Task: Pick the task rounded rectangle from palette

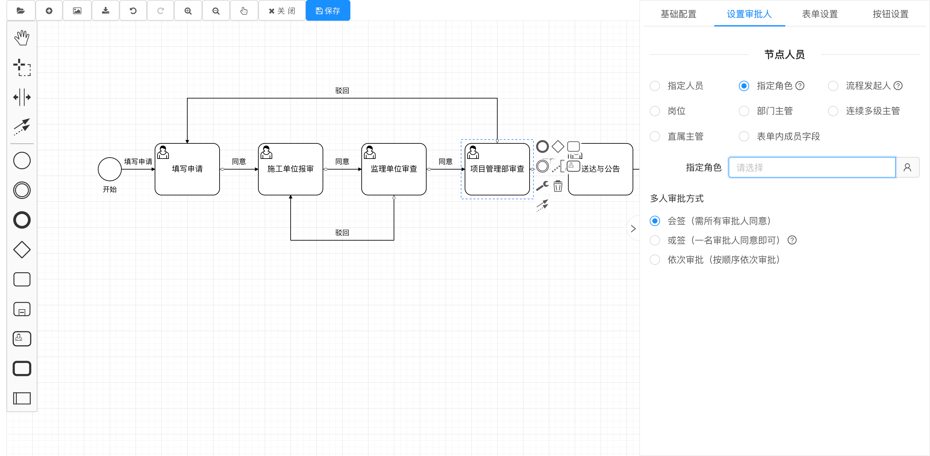Action: pos(22,279)
